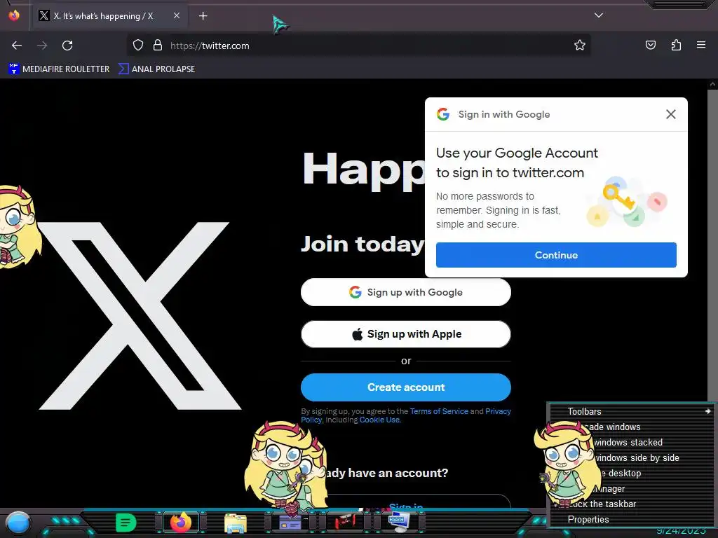Switch to Firefox from the taskbar

180,522
